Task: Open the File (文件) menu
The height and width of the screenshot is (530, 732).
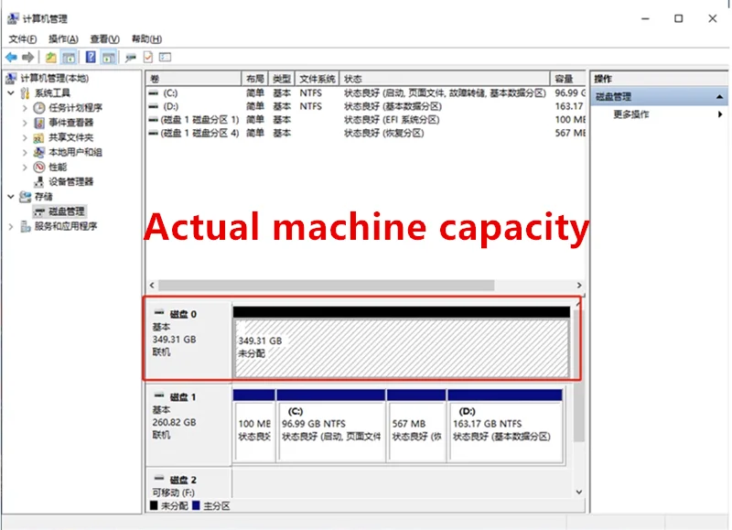Action: (x=22, y=39)
